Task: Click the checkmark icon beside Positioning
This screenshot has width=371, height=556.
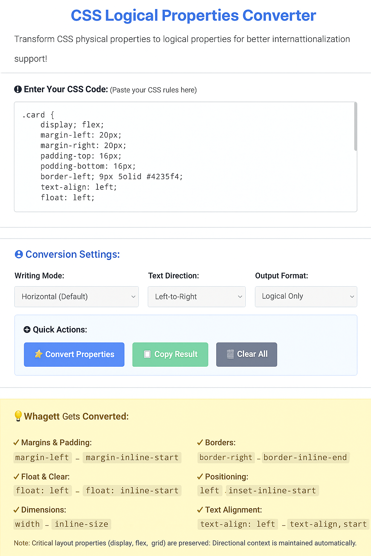Action: click(x=200, y=477)
